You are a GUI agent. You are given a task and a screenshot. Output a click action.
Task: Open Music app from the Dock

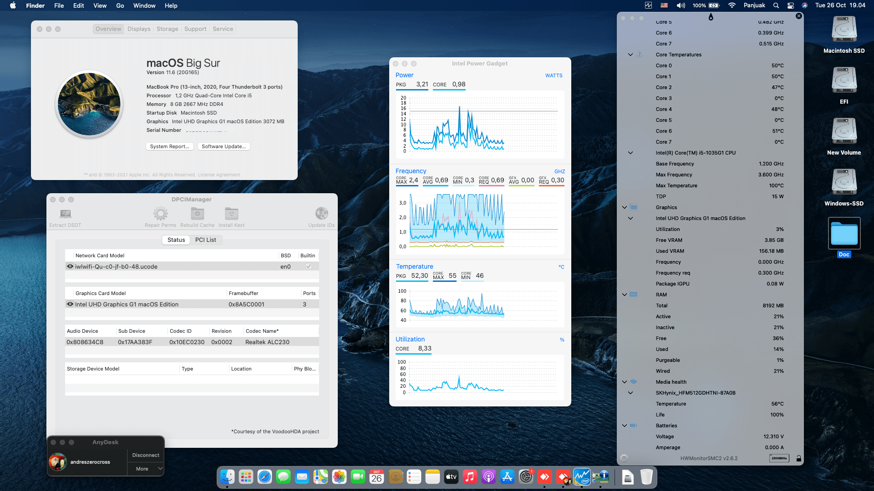[470, 477]
